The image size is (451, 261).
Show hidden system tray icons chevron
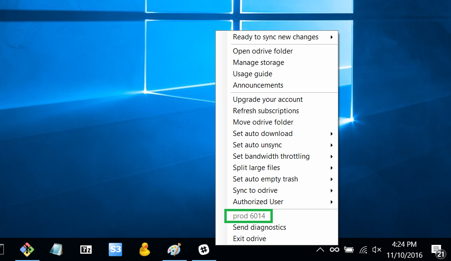tap(320, 249)
